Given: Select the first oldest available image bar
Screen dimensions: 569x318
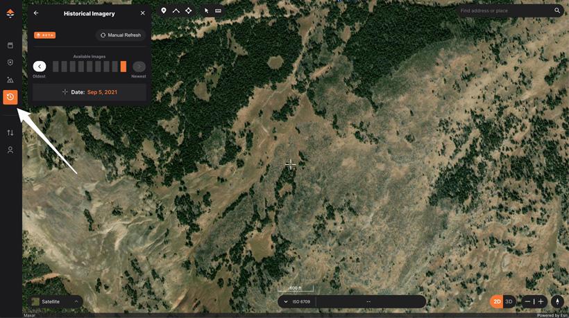Looking at the screenshot, I should click(56, 67).
